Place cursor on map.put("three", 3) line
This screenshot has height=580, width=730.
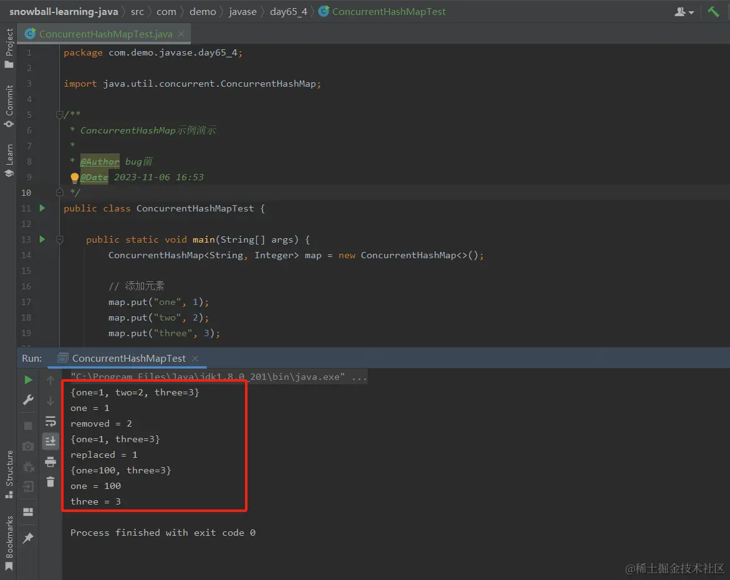coord(164,333)
